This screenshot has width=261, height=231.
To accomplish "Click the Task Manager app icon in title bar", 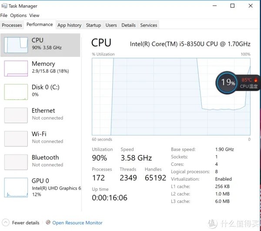I will click(4, 6).
